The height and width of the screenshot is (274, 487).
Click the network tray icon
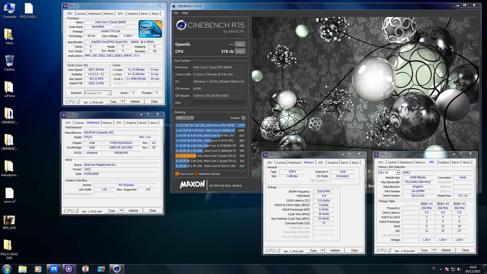pos(453,269)
